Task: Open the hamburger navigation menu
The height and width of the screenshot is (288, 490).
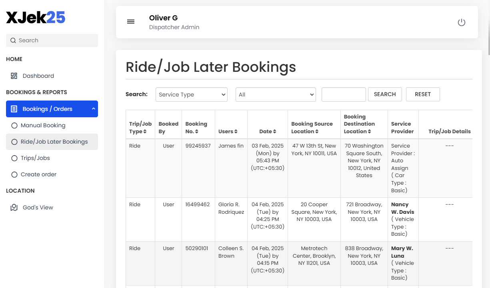Action: click(x=131, y=22)
